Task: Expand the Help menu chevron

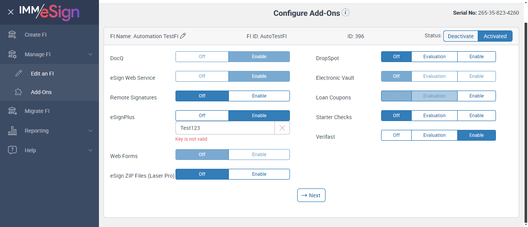Action: pos(90,150)
